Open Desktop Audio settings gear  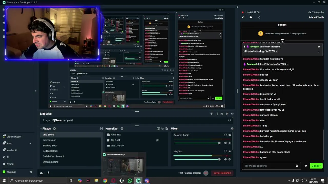point(230,143)
